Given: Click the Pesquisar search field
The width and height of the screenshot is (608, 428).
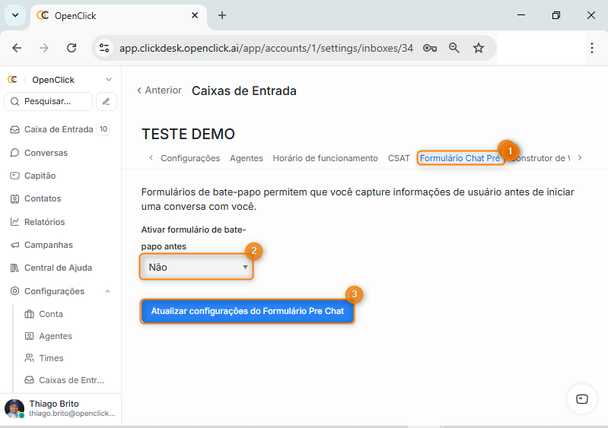Looking at the screenshot, I should (x=49, y=101).
